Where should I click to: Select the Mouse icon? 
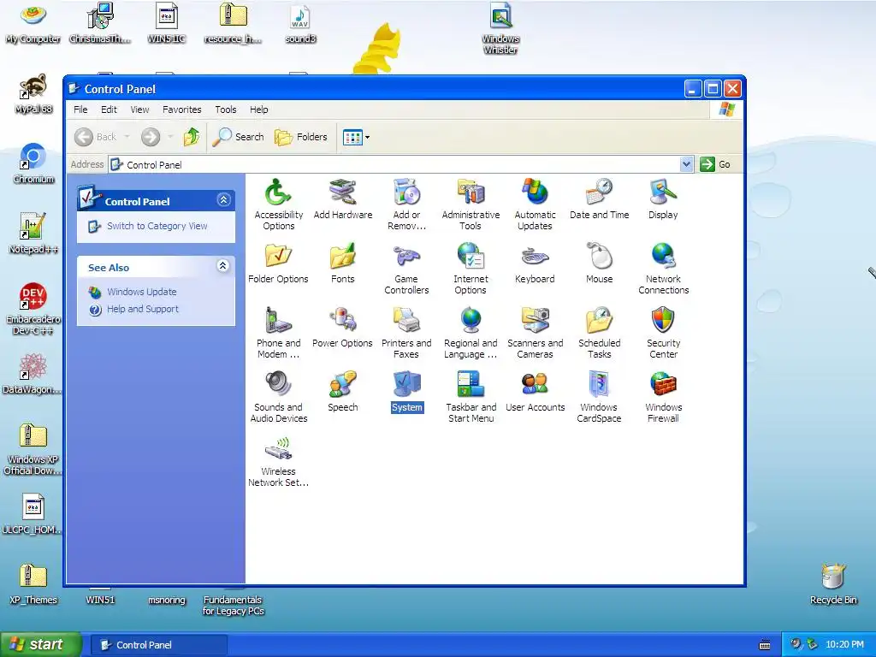point(600,257)
